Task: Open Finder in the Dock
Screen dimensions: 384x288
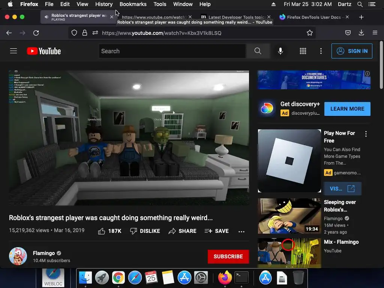Action: pos(85,278)
